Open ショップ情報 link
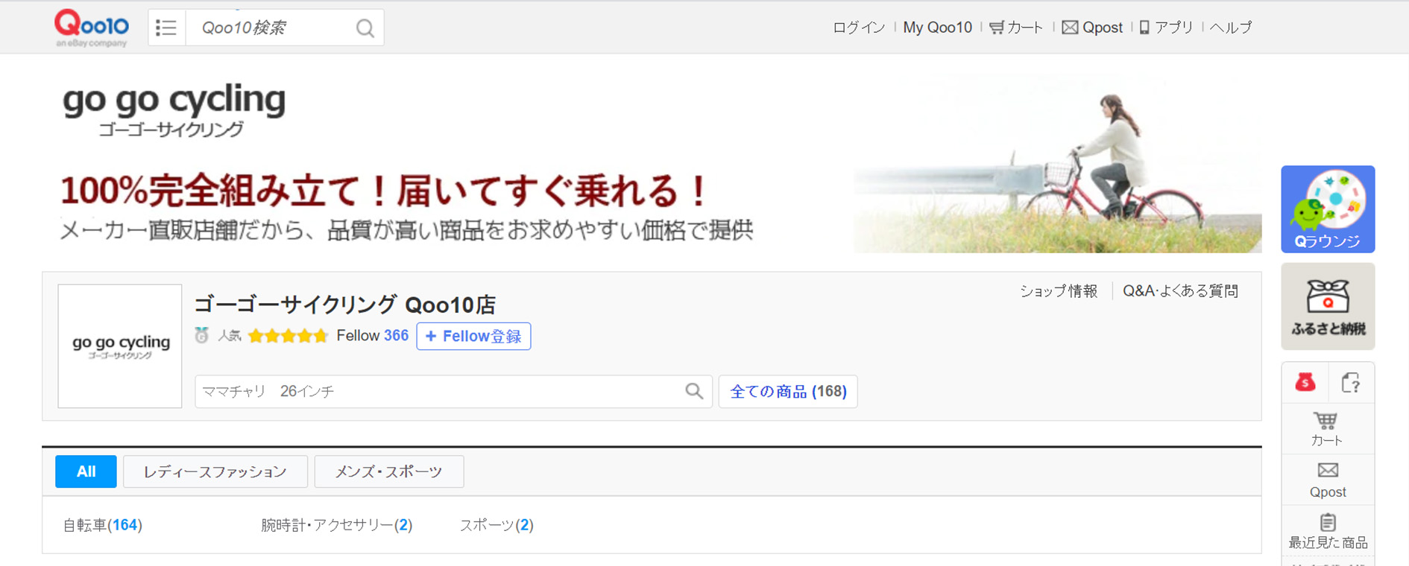 point(1059,291)
